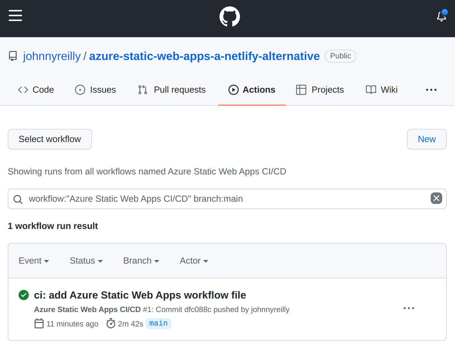Go to GitHub home via Octocat logo
Image resolution: width=455 pixels, height=346 pixels.
[230, 17]
